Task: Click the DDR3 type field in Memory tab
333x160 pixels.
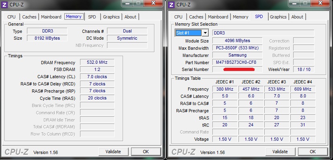Action: (47, 31)
